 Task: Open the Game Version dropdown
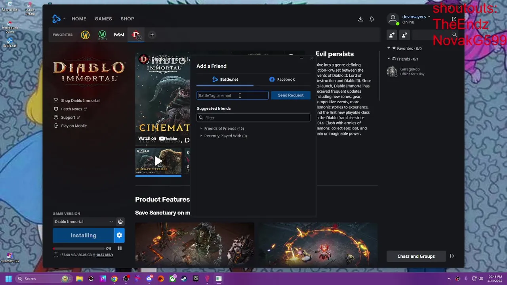[x=84, y=222]
